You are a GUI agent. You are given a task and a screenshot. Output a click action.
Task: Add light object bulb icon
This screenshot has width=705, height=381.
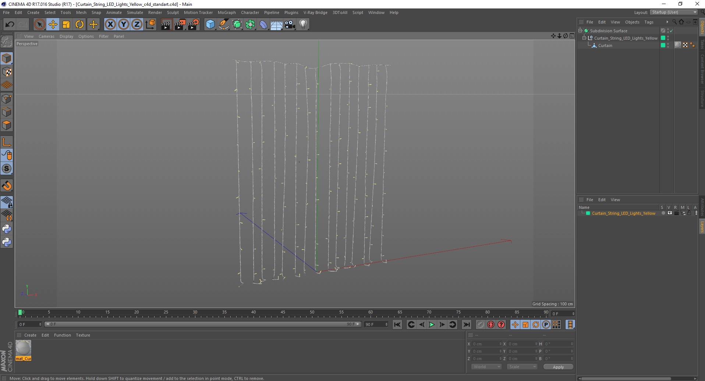pyautogui.click(x=303, y=25)
